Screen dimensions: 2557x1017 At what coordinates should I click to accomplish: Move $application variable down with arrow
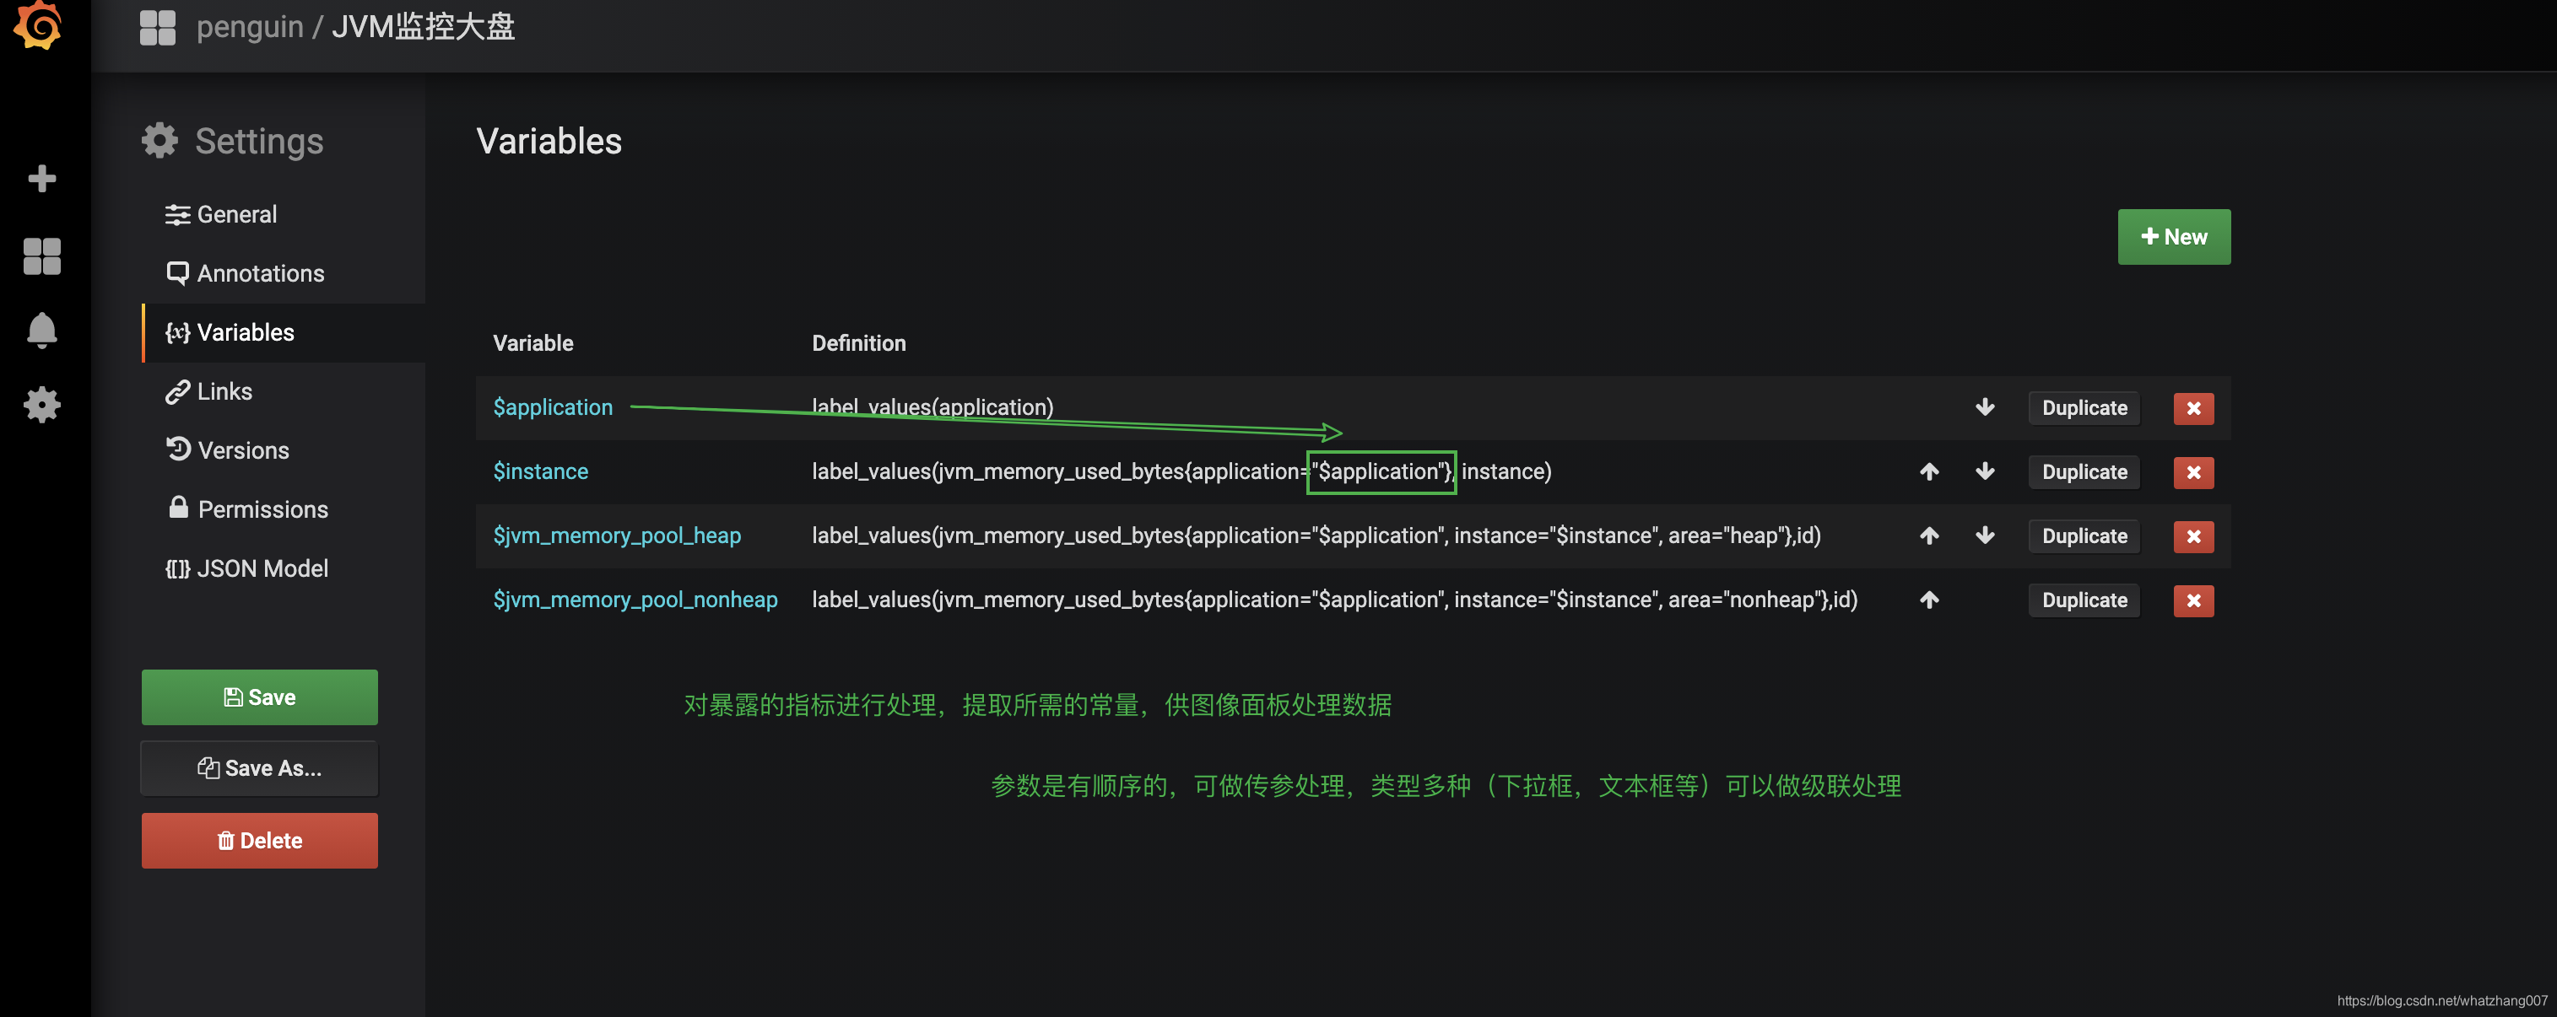coord(1984,408)
